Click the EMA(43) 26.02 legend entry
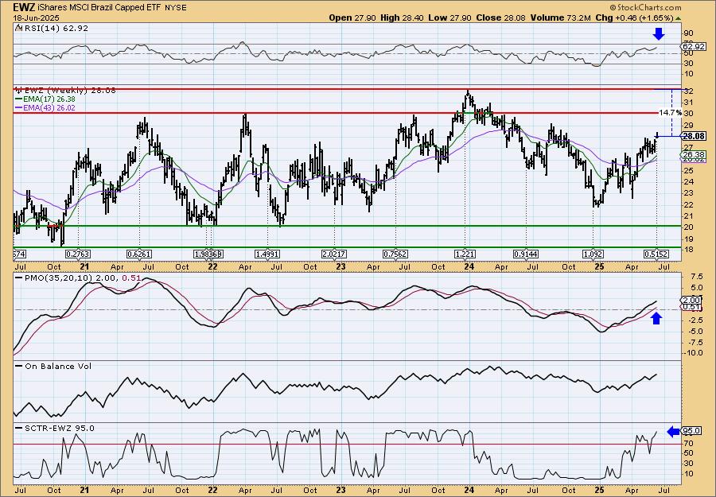This screenshot has height=497, width=716. 45,107
